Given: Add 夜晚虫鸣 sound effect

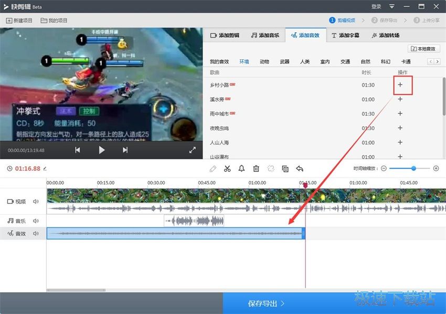Looking at the screenshot, I should tap(400, 128).
